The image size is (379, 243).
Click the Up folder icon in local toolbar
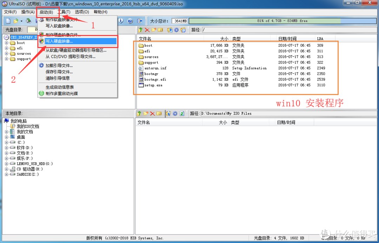click(139, 114)
